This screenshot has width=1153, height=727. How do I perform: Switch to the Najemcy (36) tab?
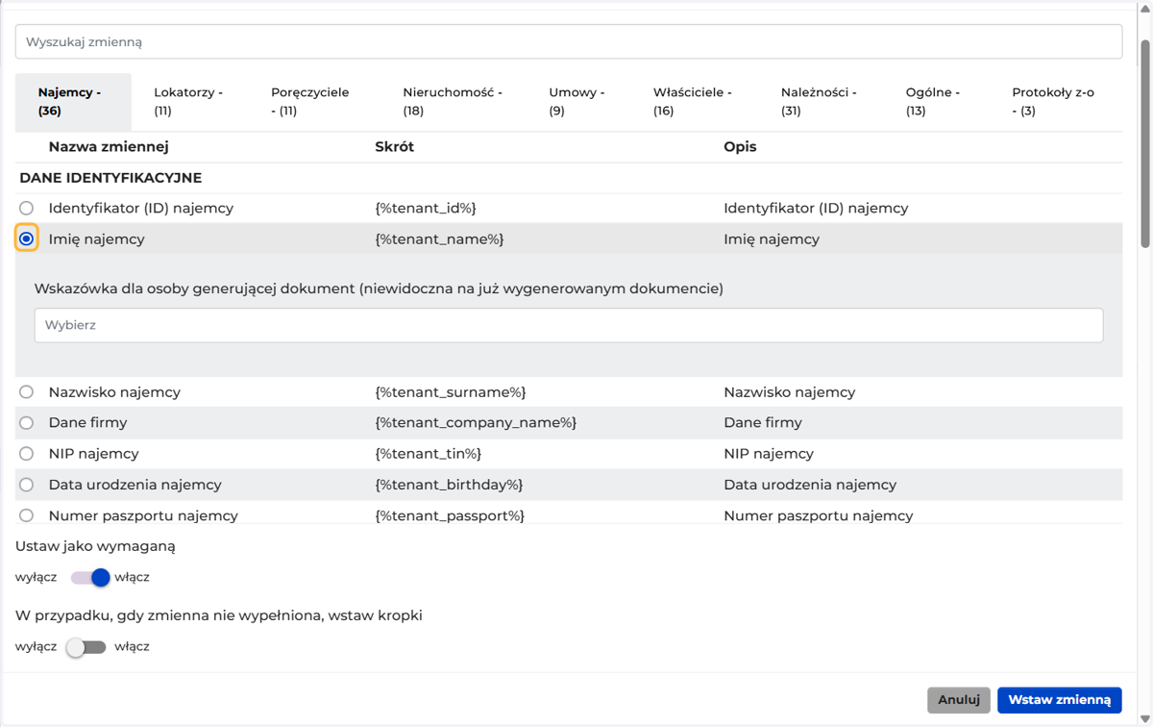[x=73, y=102]
